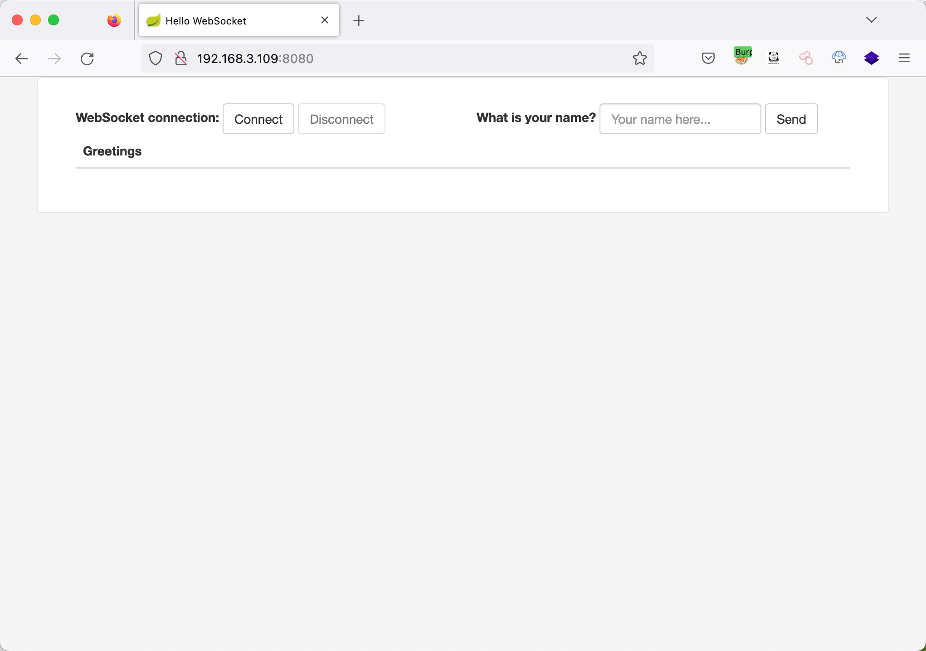The image size is (926, 651).
Task: Select the Hello WebSocket tab
Action: [x=231, y=21]
